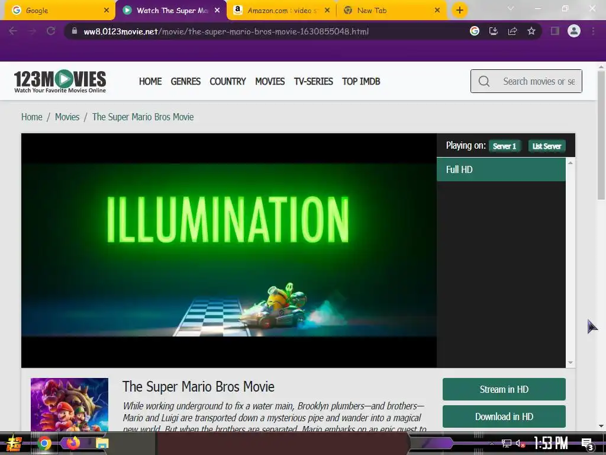Viewport: 606px width, 455px height.
Task: Open the MOVIES menu item
Action: pyautogui.click(x=270, y=81)
